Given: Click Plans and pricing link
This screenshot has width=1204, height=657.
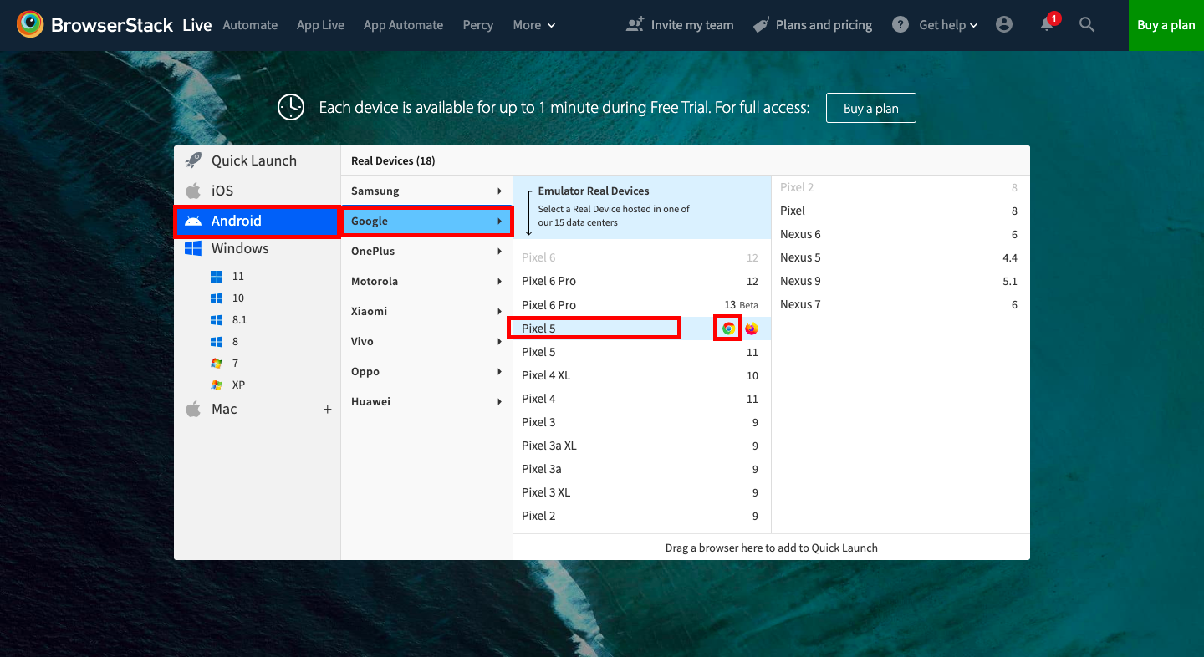Looking at the screenshot, I should (823, 25).
